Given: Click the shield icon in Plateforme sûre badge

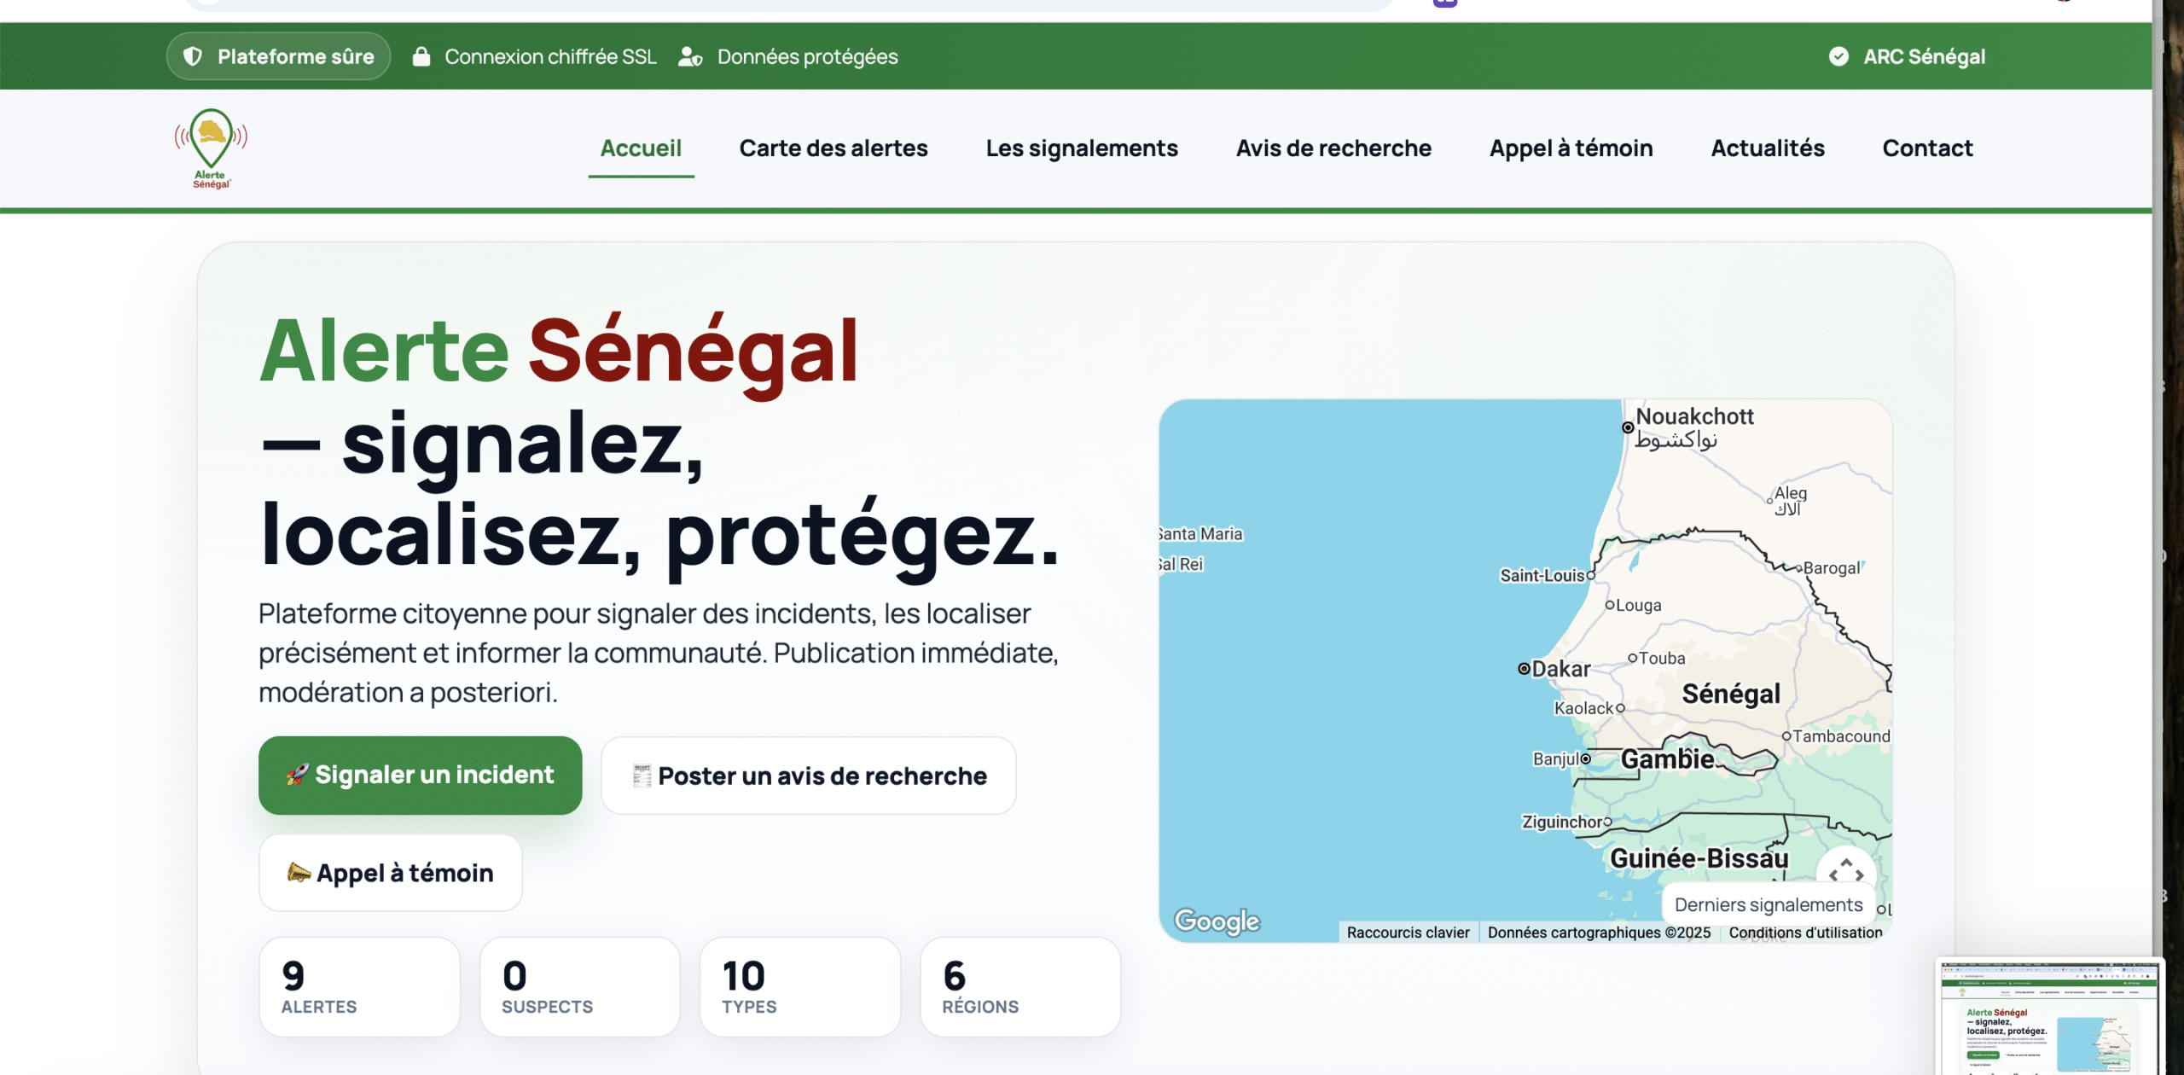Looking at the screenshot, I should tap(194, 56).
